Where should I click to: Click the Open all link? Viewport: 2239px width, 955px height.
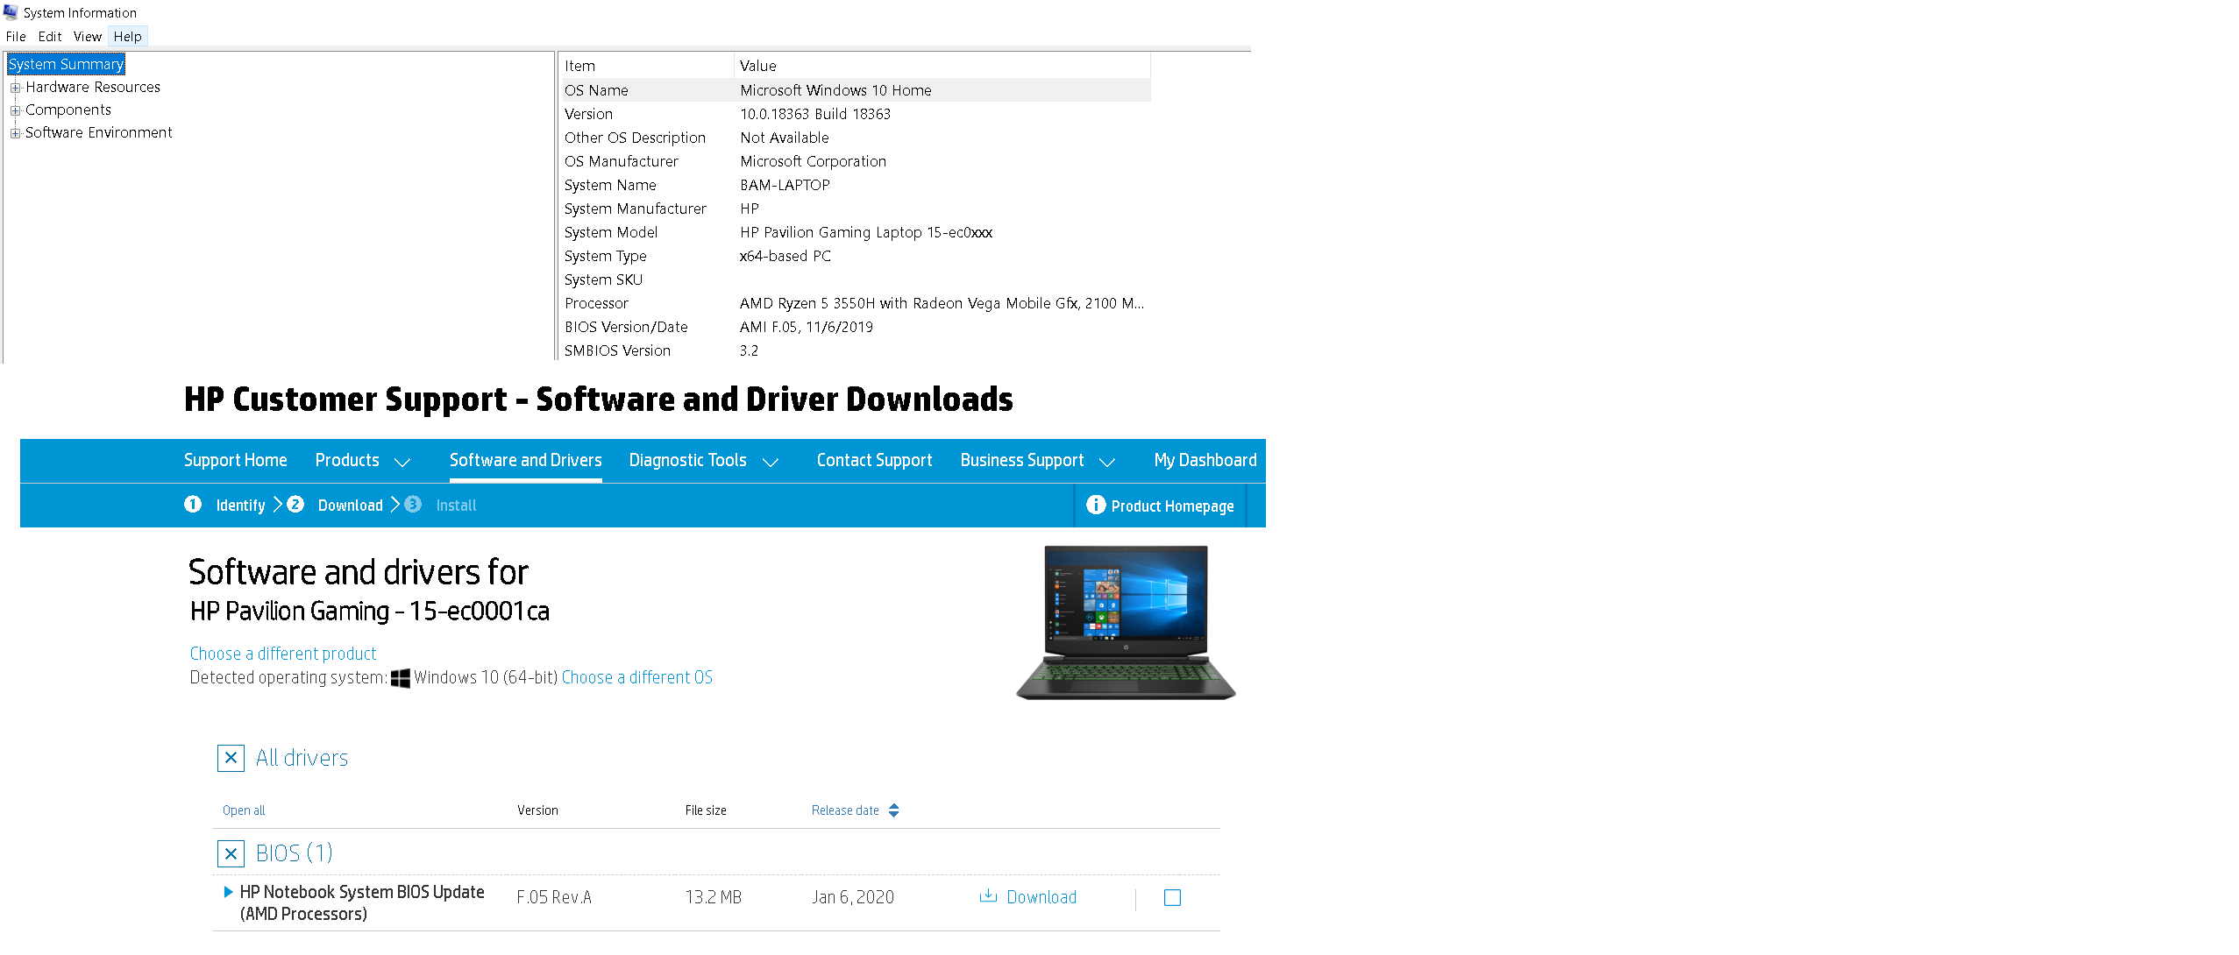click(244, 810)
